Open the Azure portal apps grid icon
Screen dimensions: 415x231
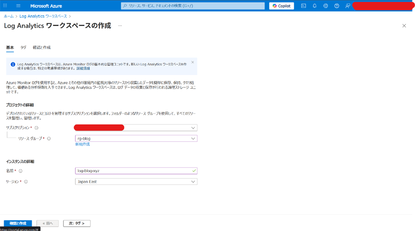click(x=5, y=6)
